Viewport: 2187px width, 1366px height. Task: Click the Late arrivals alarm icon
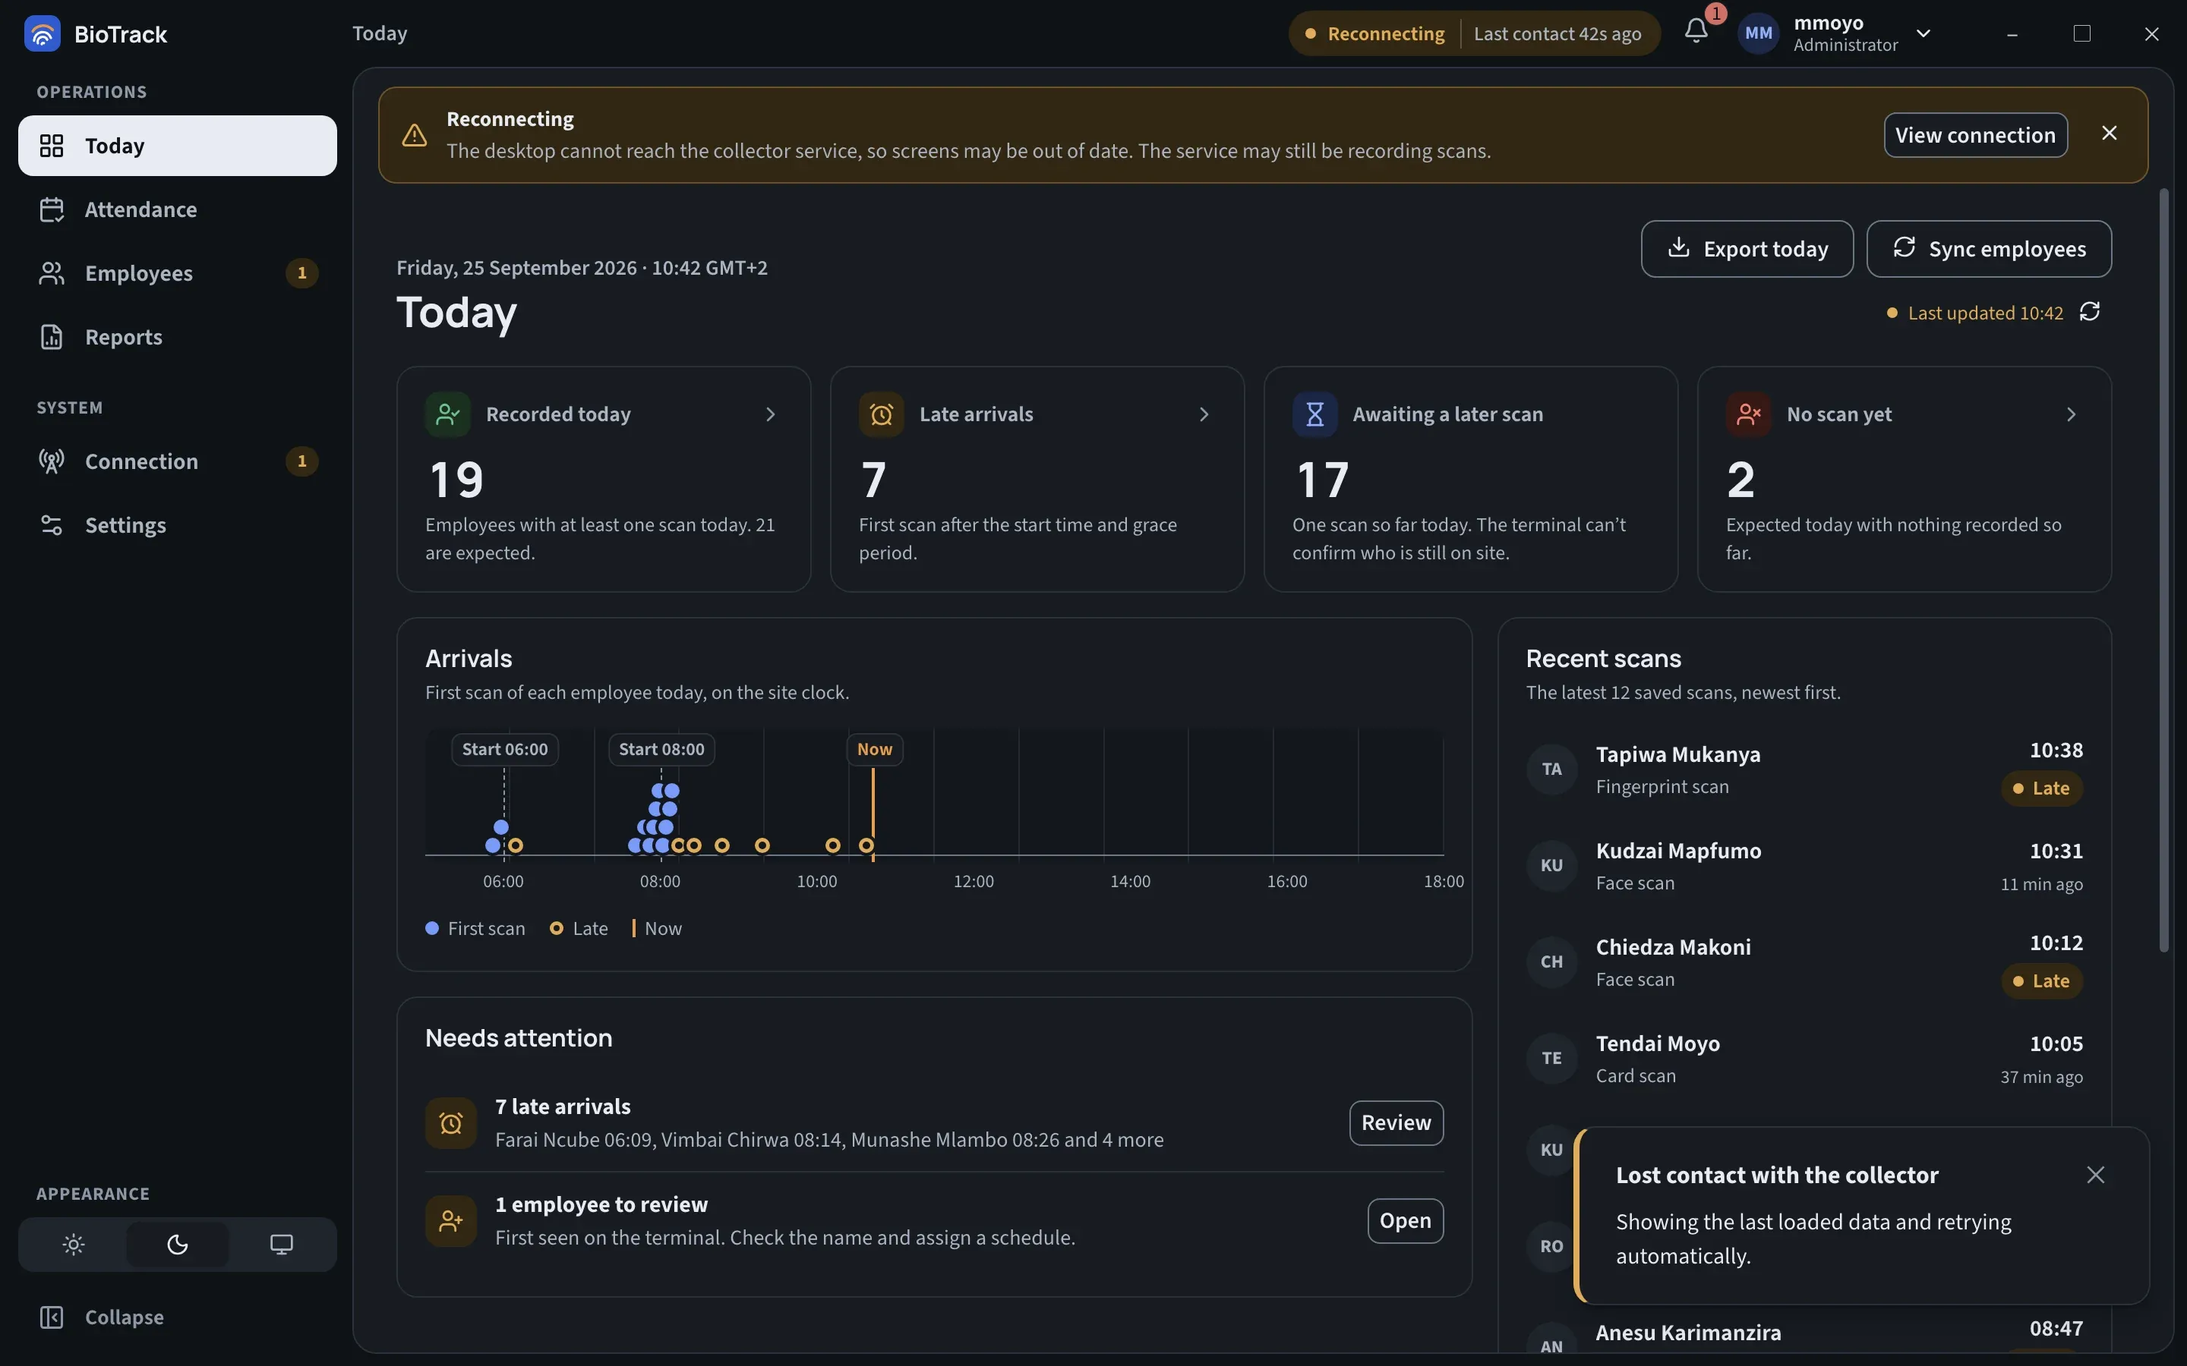881,414
